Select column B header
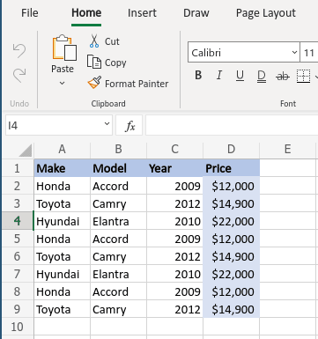Viewport: 318px width, 339px height. coord(118,150)
